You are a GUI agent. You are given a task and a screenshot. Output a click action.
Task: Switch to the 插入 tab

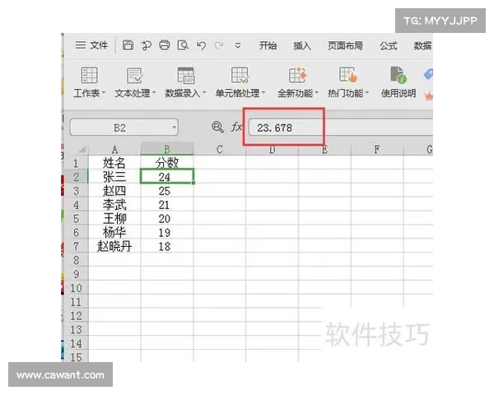coord(302,45)
